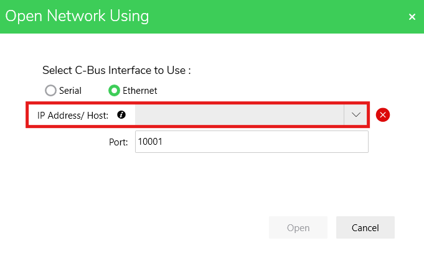Click the Port label

pyautogui.click(x=118, y=142)
